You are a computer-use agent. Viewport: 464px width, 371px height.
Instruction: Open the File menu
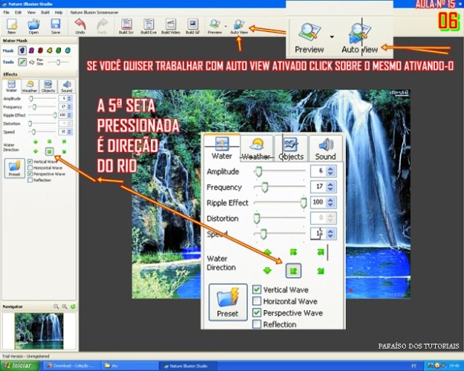(6, 13)
